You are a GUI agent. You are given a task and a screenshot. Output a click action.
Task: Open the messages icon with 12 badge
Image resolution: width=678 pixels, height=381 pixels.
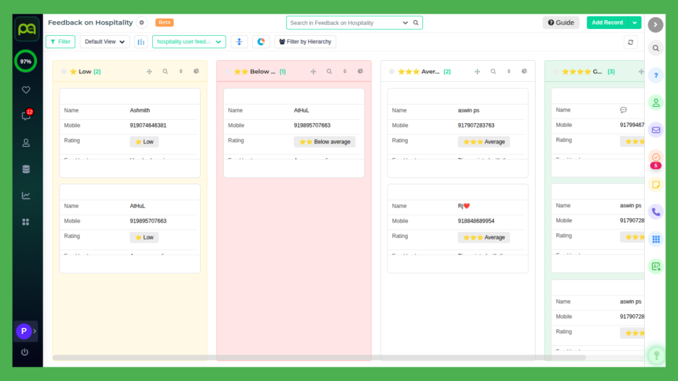(26, 116)
